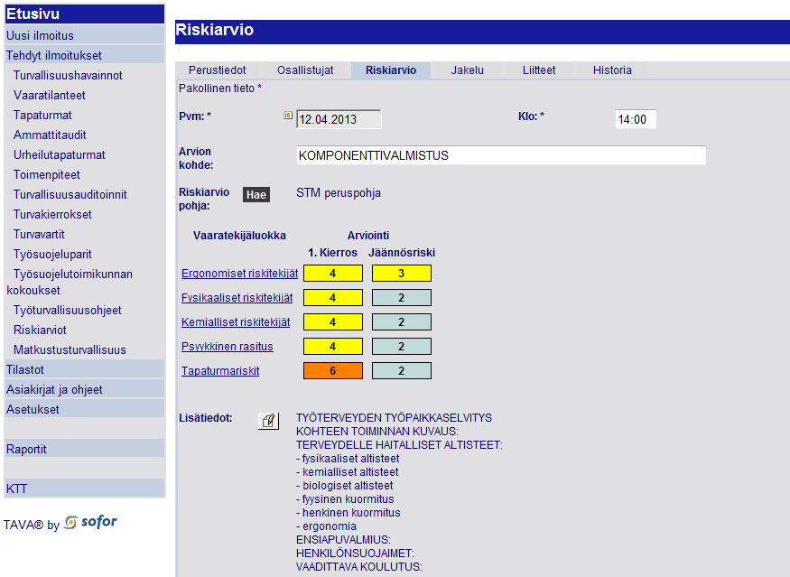
Task: Click the TYÖTERVEYDEN TYÖPAIKKASELVITYS text line
Action: click(x=394, y=418)
